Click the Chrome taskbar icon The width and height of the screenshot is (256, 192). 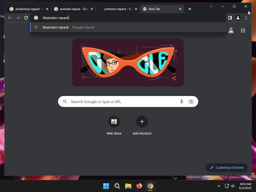[x=150, y=186]
